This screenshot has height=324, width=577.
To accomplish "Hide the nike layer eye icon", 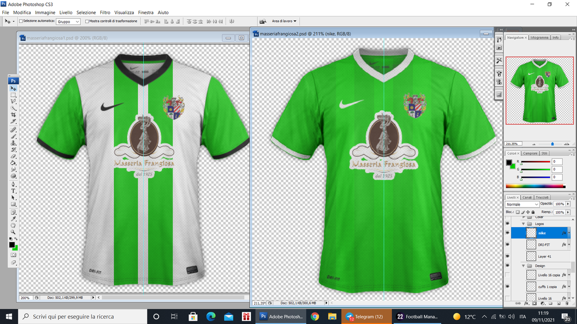I will [x=508, y=233].
